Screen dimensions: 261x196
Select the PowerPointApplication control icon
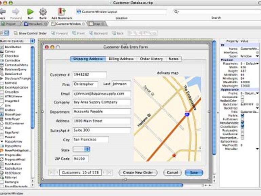point(2,150)
